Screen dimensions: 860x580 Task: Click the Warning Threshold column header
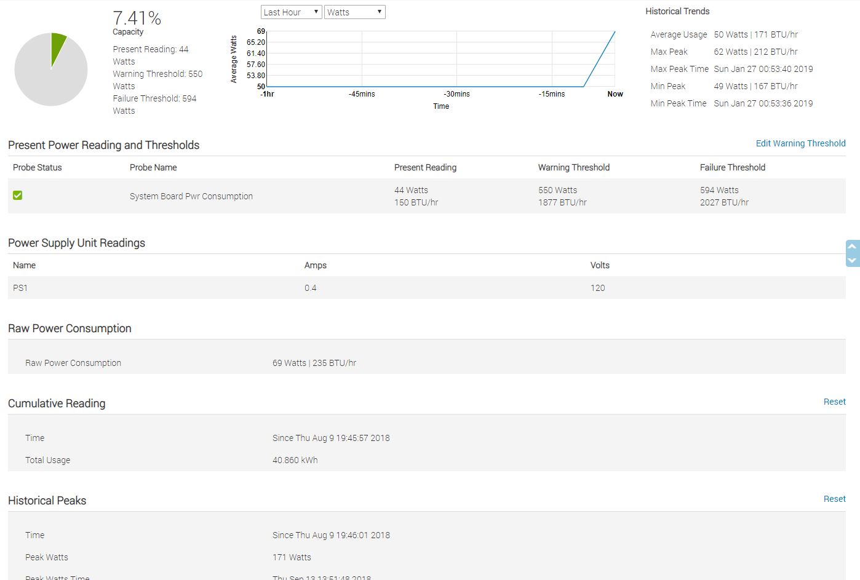click(574, 167)
